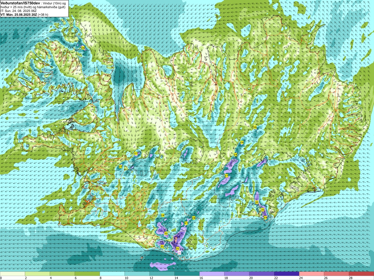This screenshot has height=280, width=374.
Task: Select the '24' tick on the legend scale
Action: 301,278
